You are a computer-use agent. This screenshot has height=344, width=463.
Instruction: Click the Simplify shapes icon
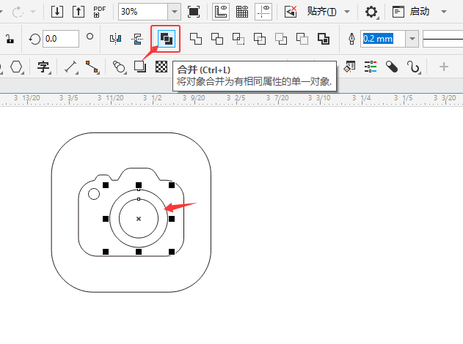coord(260,39)
